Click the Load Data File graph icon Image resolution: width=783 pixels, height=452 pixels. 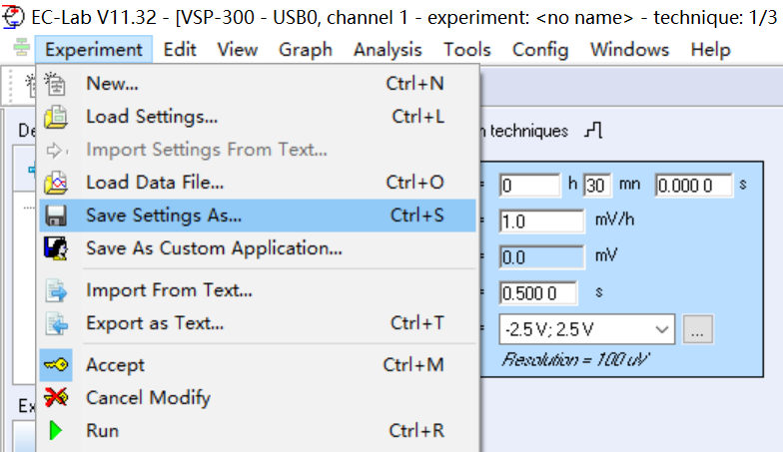56,183
